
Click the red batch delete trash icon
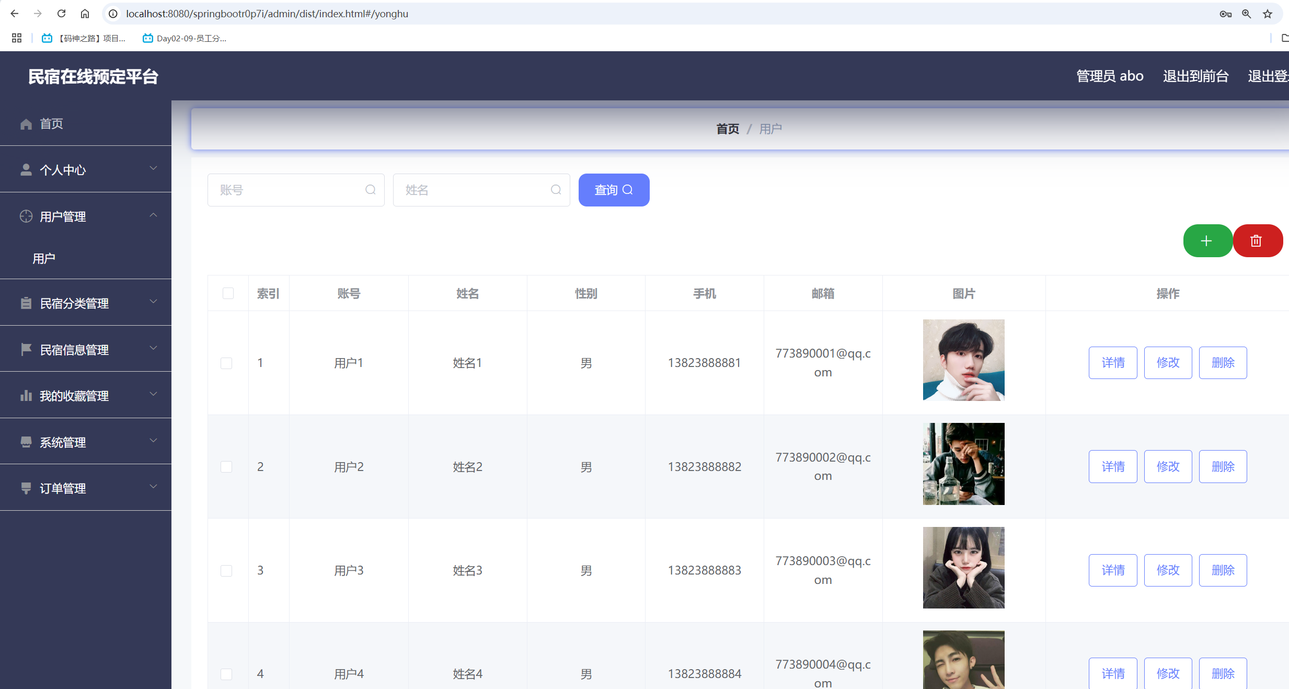pyautogui.click(x=1257, y=240)
